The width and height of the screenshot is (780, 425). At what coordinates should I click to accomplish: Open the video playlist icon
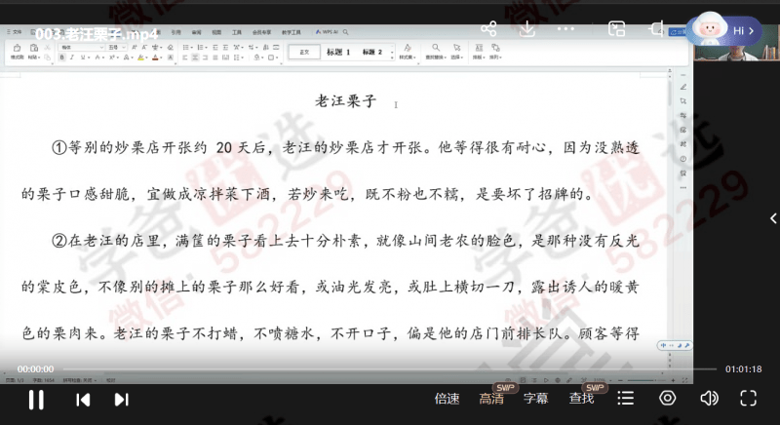[x=625, y=398]
